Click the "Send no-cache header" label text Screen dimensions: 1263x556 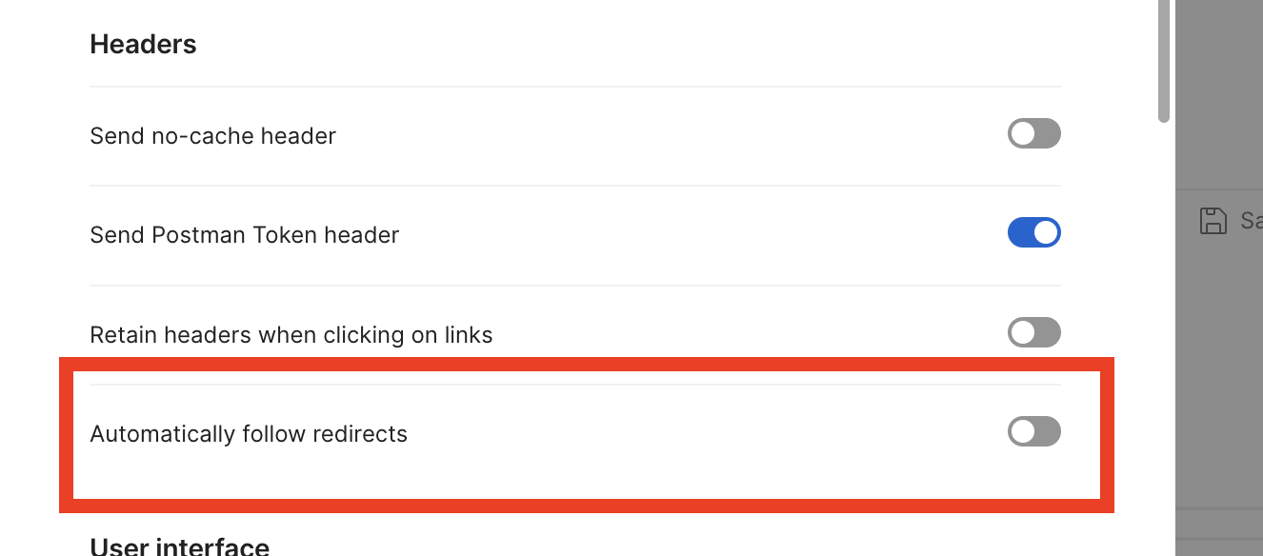coord(212,136)
